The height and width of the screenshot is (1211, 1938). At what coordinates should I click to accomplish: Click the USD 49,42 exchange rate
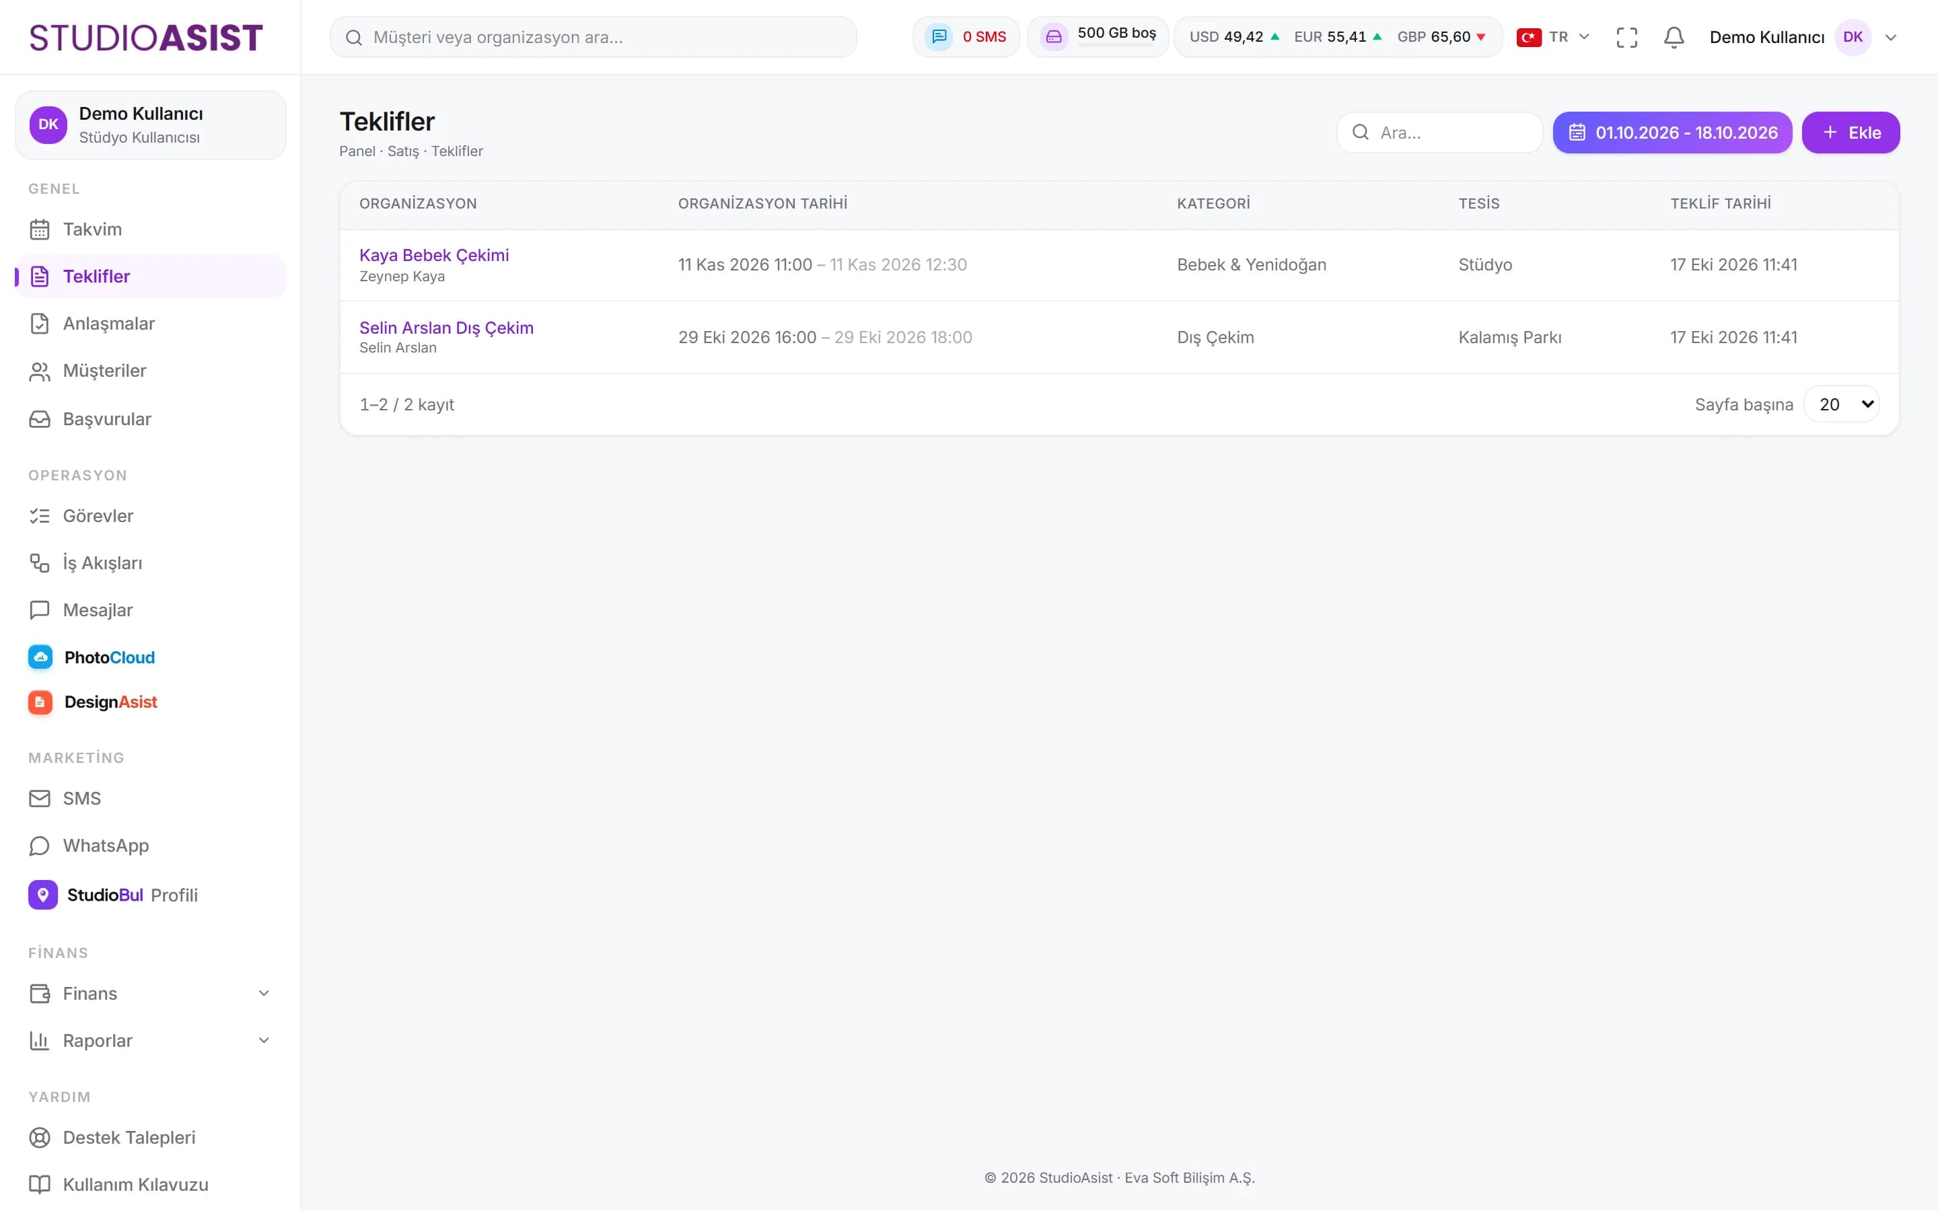pyautogui.click(x=1234, y=37)
